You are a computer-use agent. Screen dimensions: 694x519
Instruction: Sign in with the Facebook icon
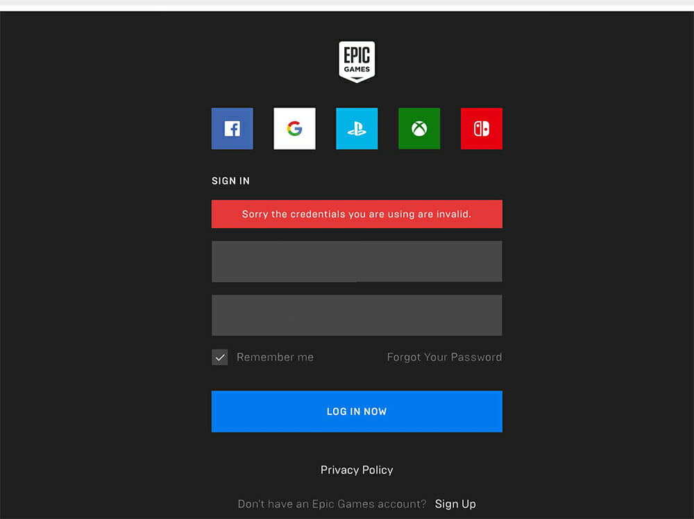pos(232,128)
